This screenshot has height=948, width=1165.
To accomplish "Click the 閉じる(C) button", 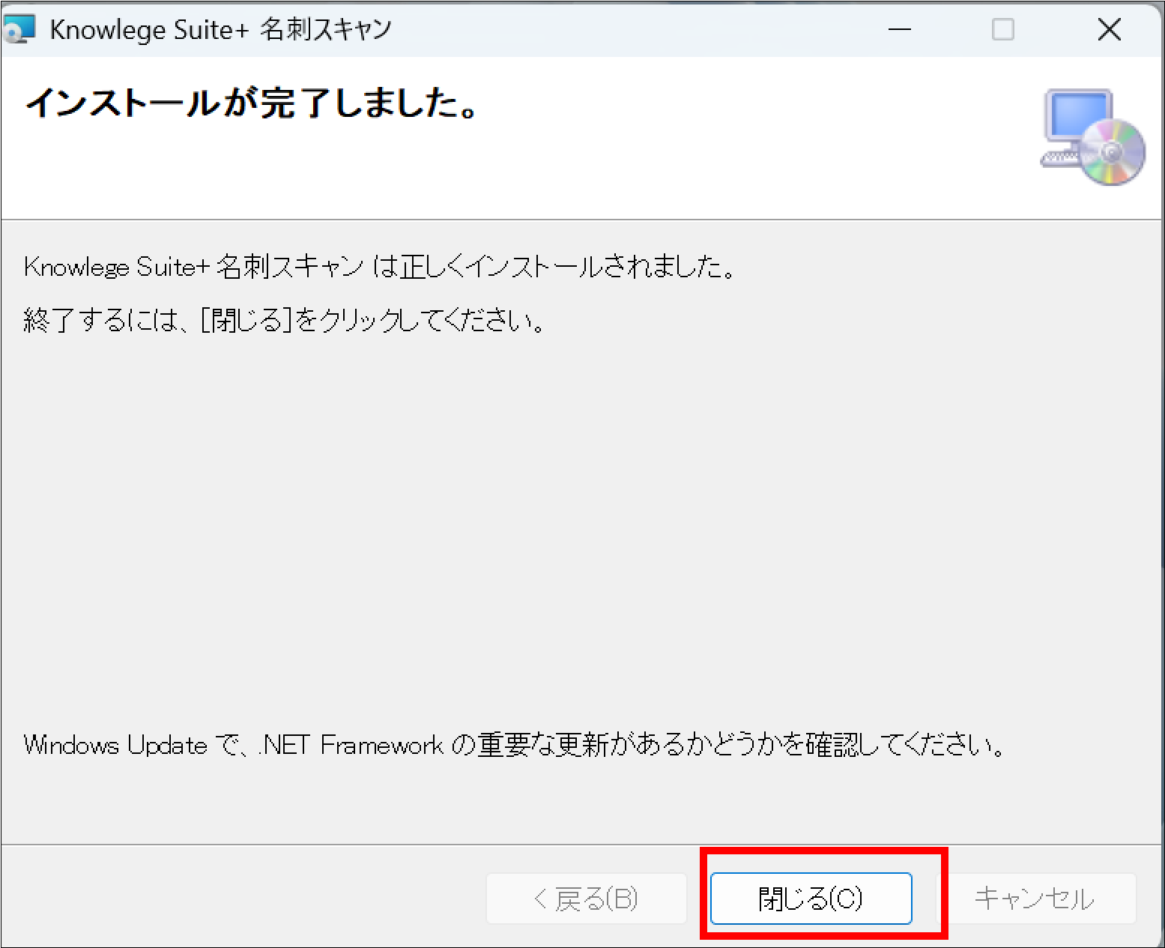I will 811,898.
